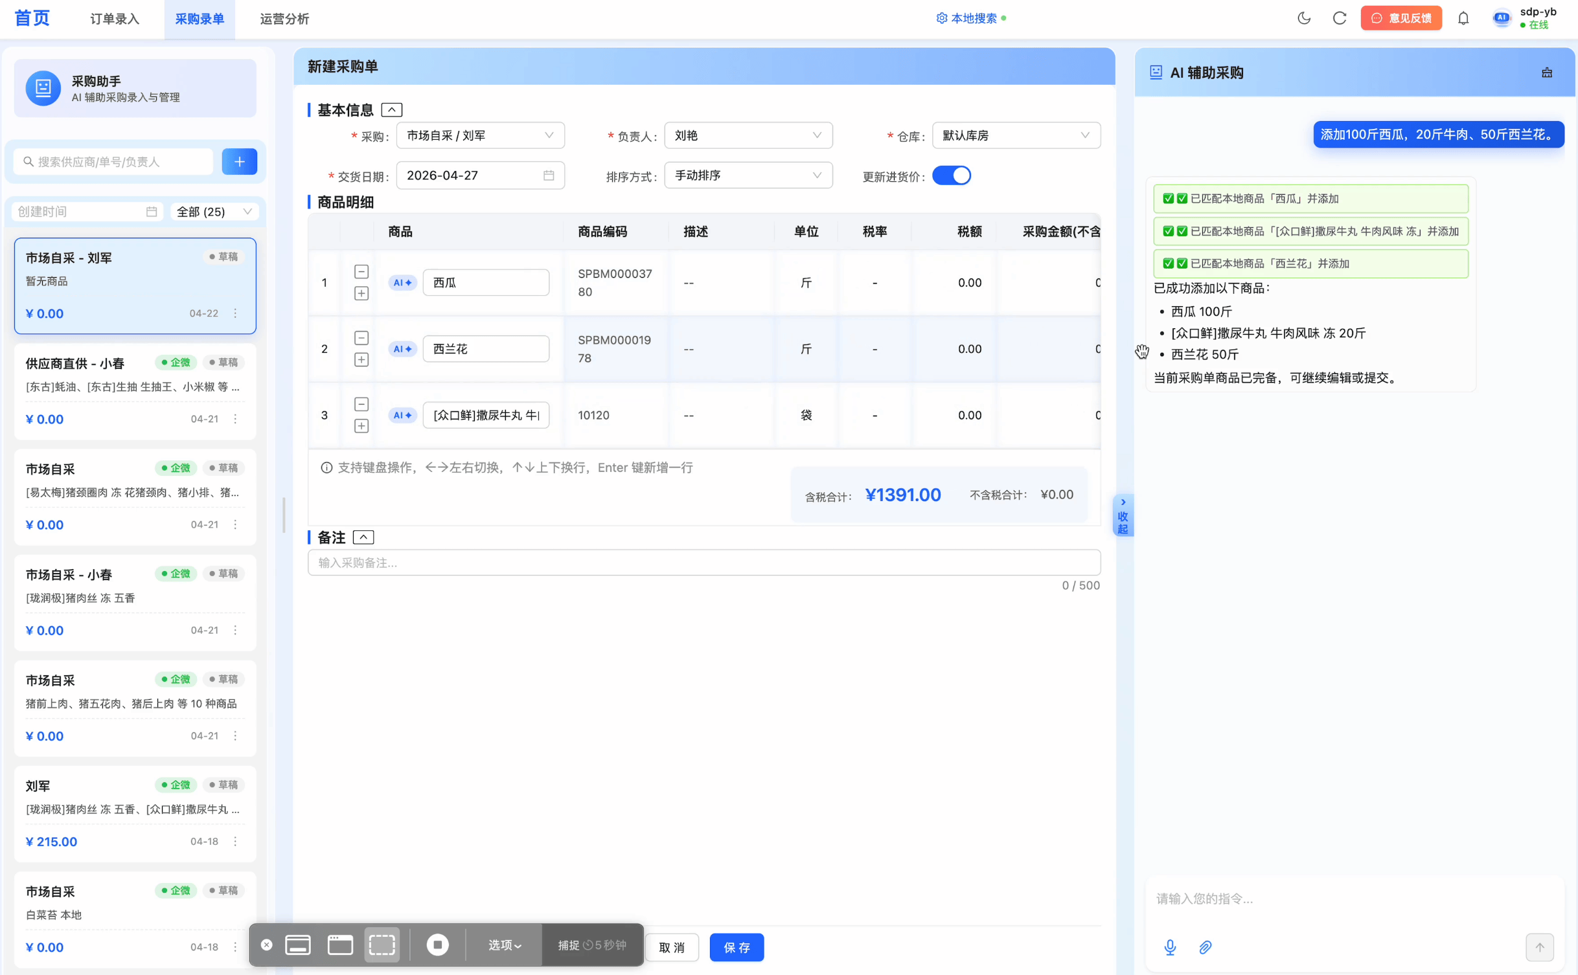Remove row 1 西瓜 with minus icon
The height and width of the screenshot is (975, 1578).
pos(361,272)
